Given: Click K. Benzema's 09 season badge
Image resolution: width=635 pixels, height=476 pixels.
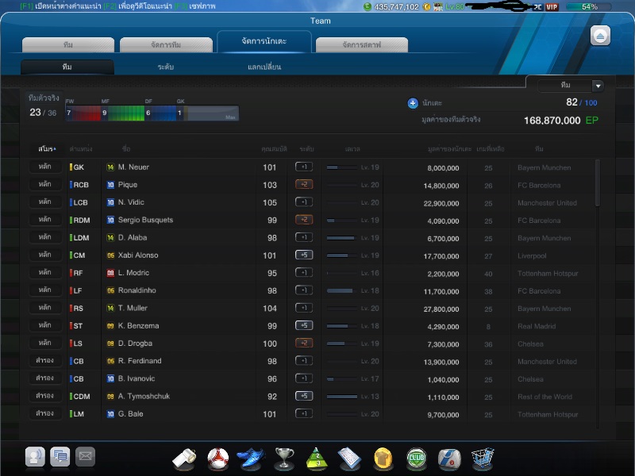Looking at the screenshot, I should (x=110, y=326).
